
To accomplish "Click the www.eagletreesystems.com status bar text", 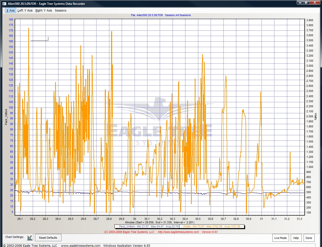I will coord(81,245).
